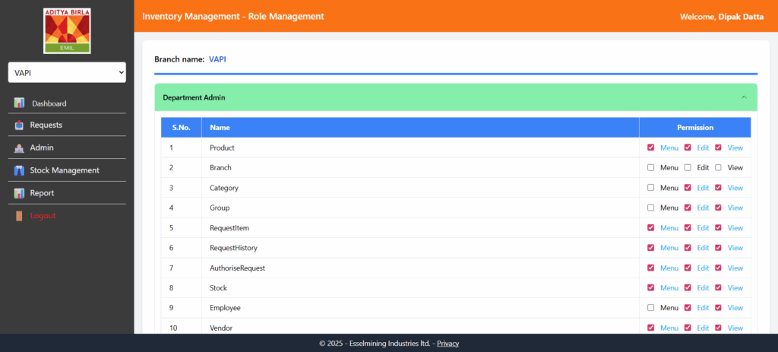Click the Logout link in sidebar

tap(43, 216)
